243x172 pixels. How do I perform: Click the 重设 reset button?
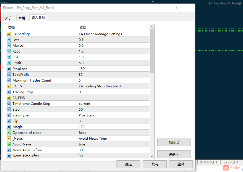[181, 164]
